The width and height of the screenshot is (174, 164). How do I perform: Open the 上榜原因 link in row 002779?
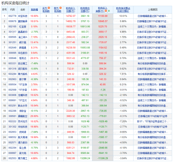153,16
